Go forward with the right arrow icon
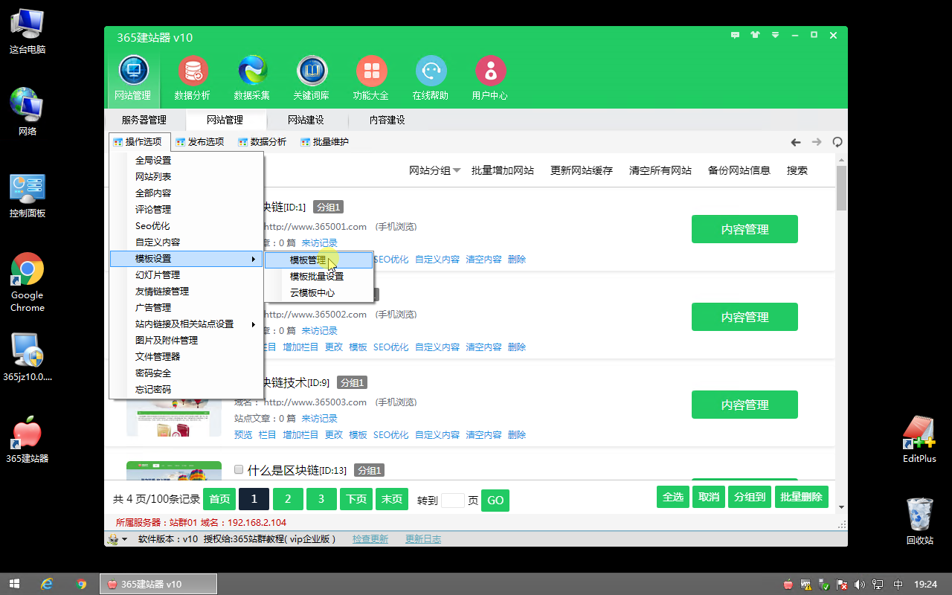The width and height of the screenshot is (952, 595). (817, 142)
